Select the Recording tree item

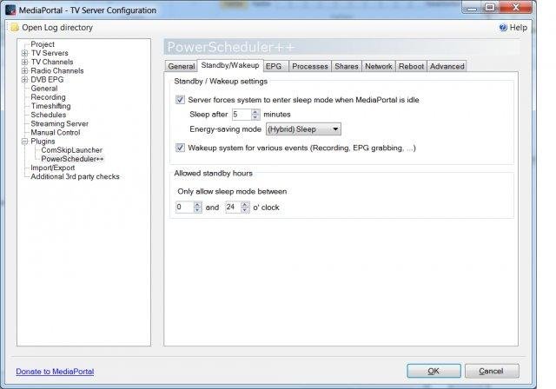pyautogui.click(x=48, y=97)
